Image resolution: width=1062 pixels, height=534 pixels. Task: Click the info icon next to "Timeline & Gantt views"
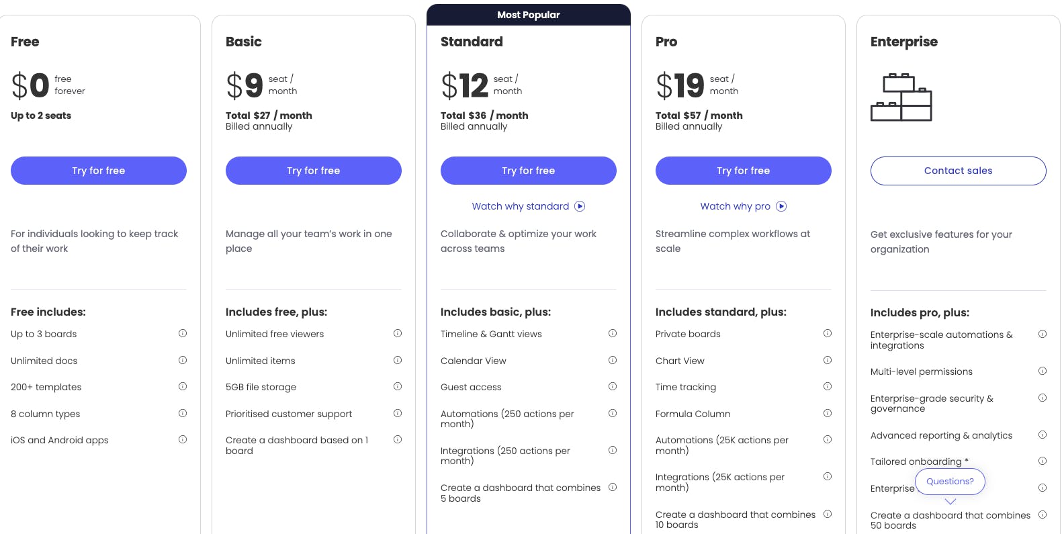613,333
